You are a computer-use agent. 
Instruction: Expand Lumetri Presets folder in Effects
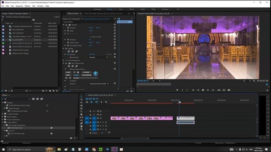click(3, 114)
